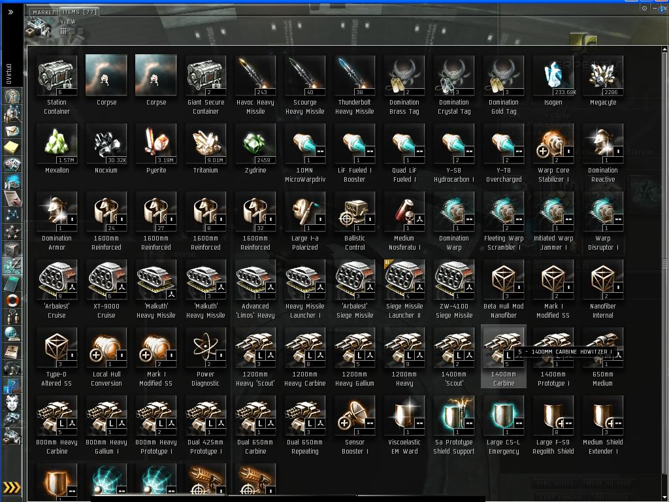Select the Isogen mineral stack
The width and height of the screenshot is (669, 502).
[553, 80]
